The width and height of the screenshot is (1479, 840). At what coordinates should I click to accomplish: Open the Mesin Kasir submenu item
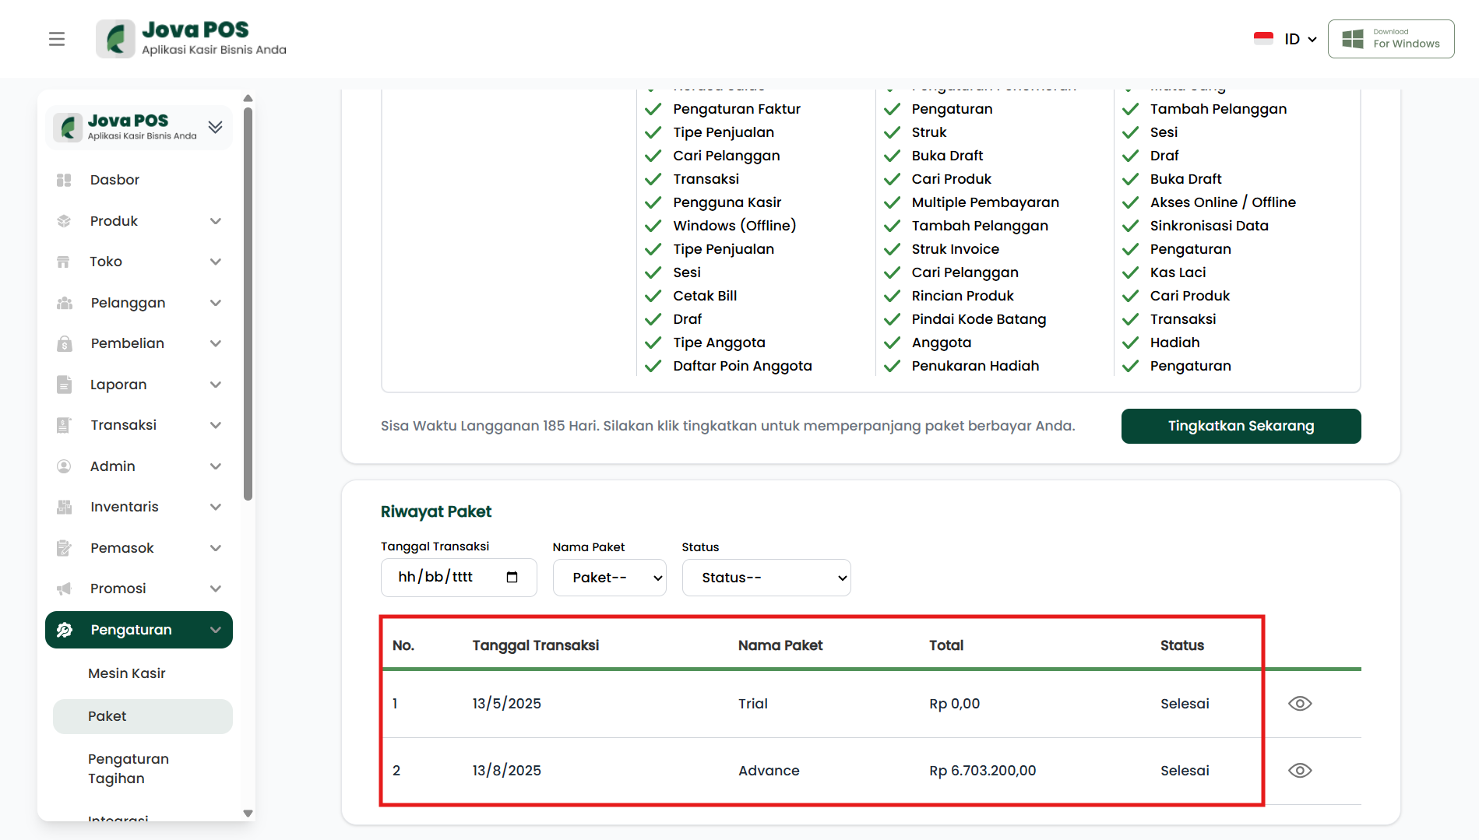(127, 673)
